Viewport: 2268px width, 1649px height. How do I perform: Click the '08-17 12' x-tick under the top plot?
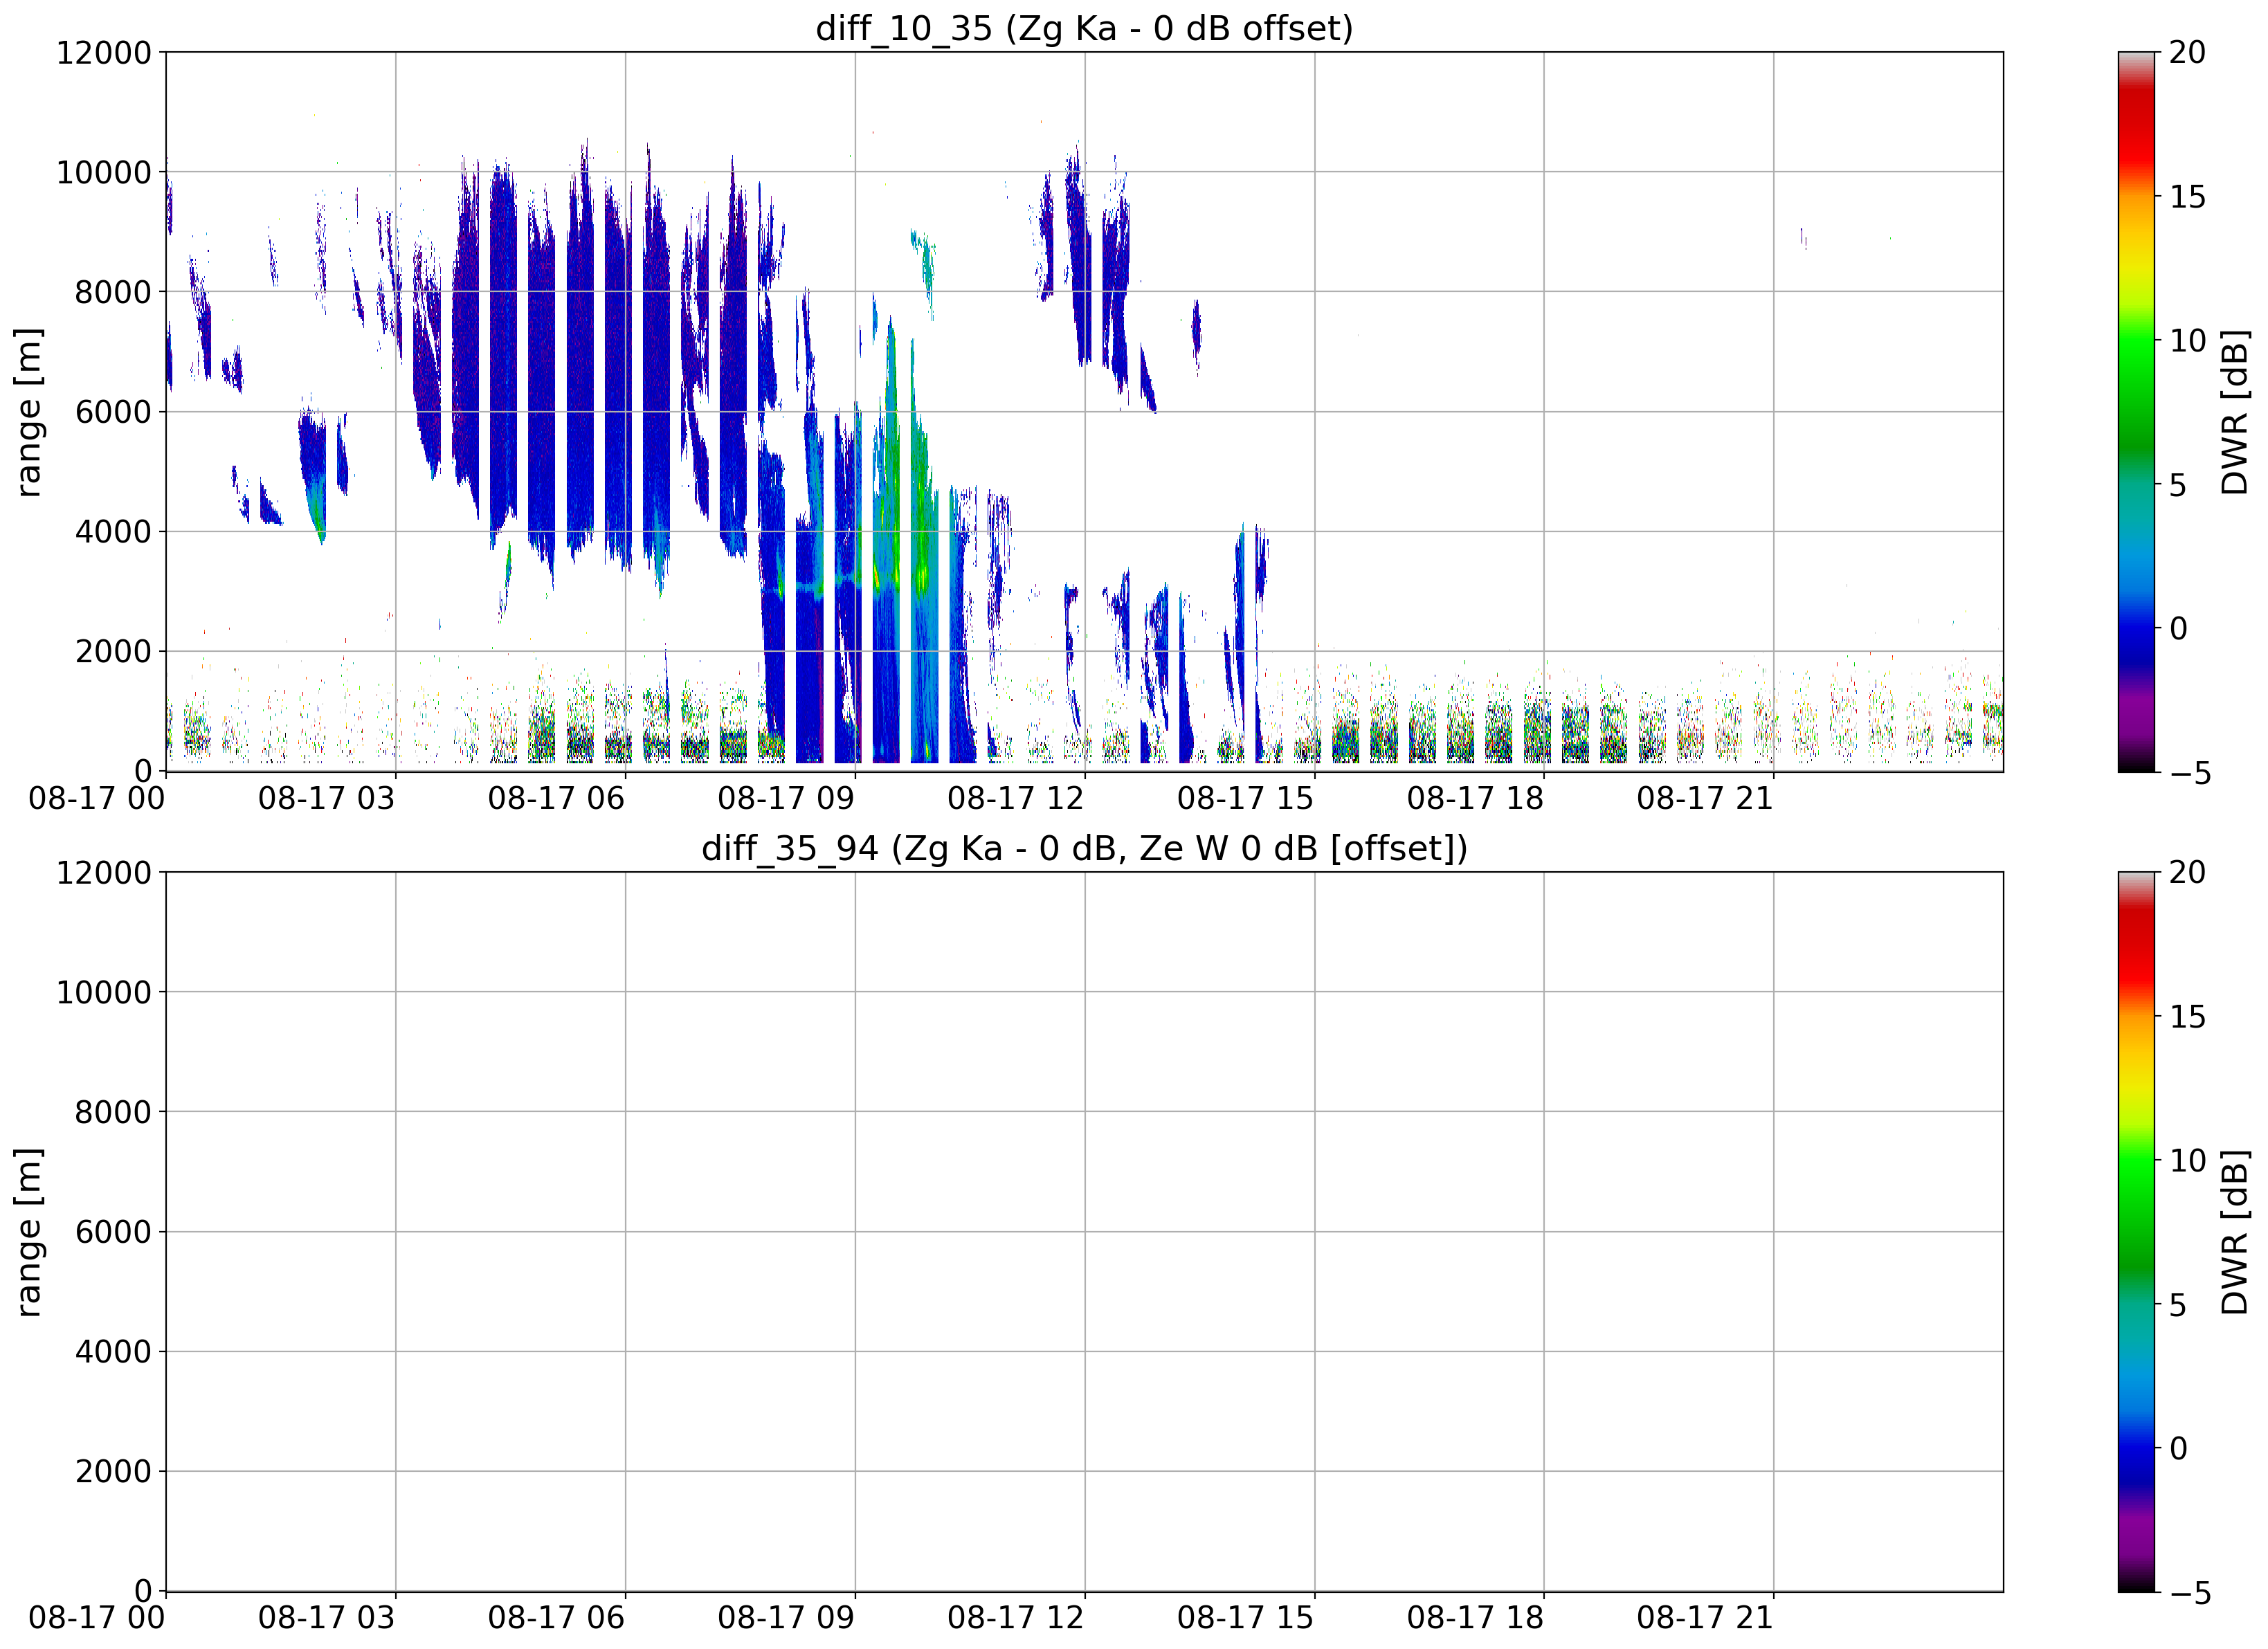pyautogui.click(x=1016, y=798)
